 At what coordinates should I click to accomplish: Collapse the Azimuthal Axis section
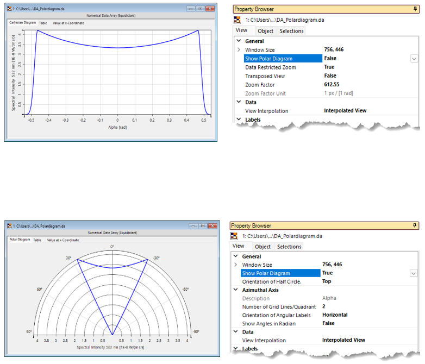coord(236,290)
